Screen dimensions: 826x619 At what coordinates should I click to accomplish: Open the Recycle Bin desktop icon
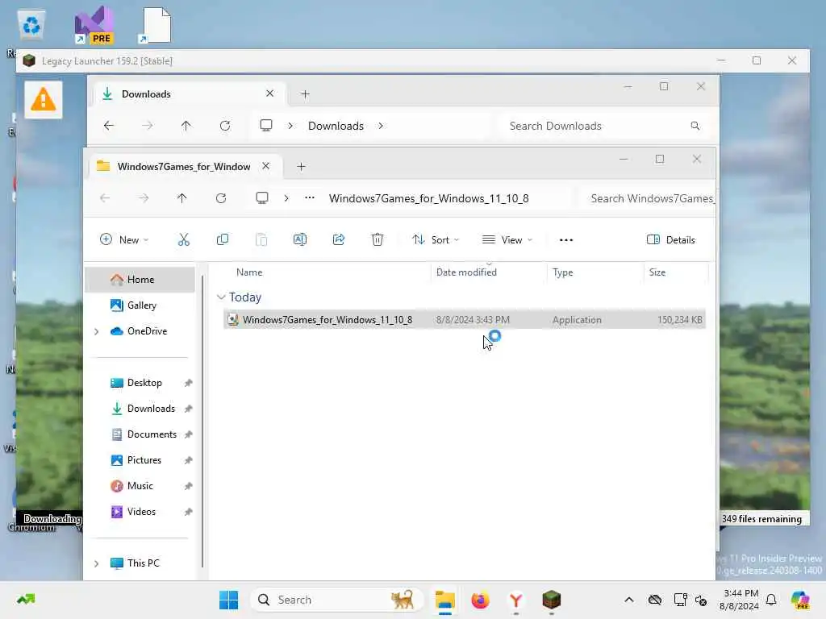[31, 26]
